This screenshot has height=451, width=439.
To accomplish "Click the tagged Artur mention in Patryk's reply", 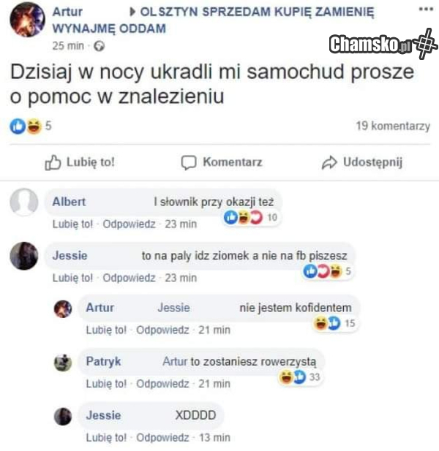I will [175, 362].
